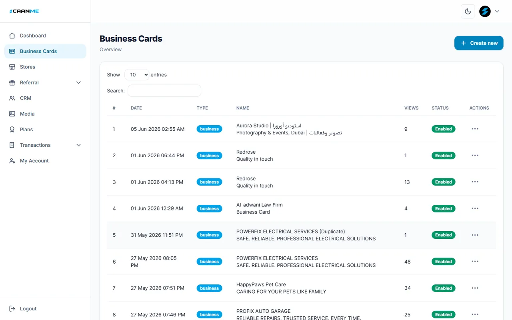Toggle dark mode moon icon
The image size is (512, 320).
468,11
